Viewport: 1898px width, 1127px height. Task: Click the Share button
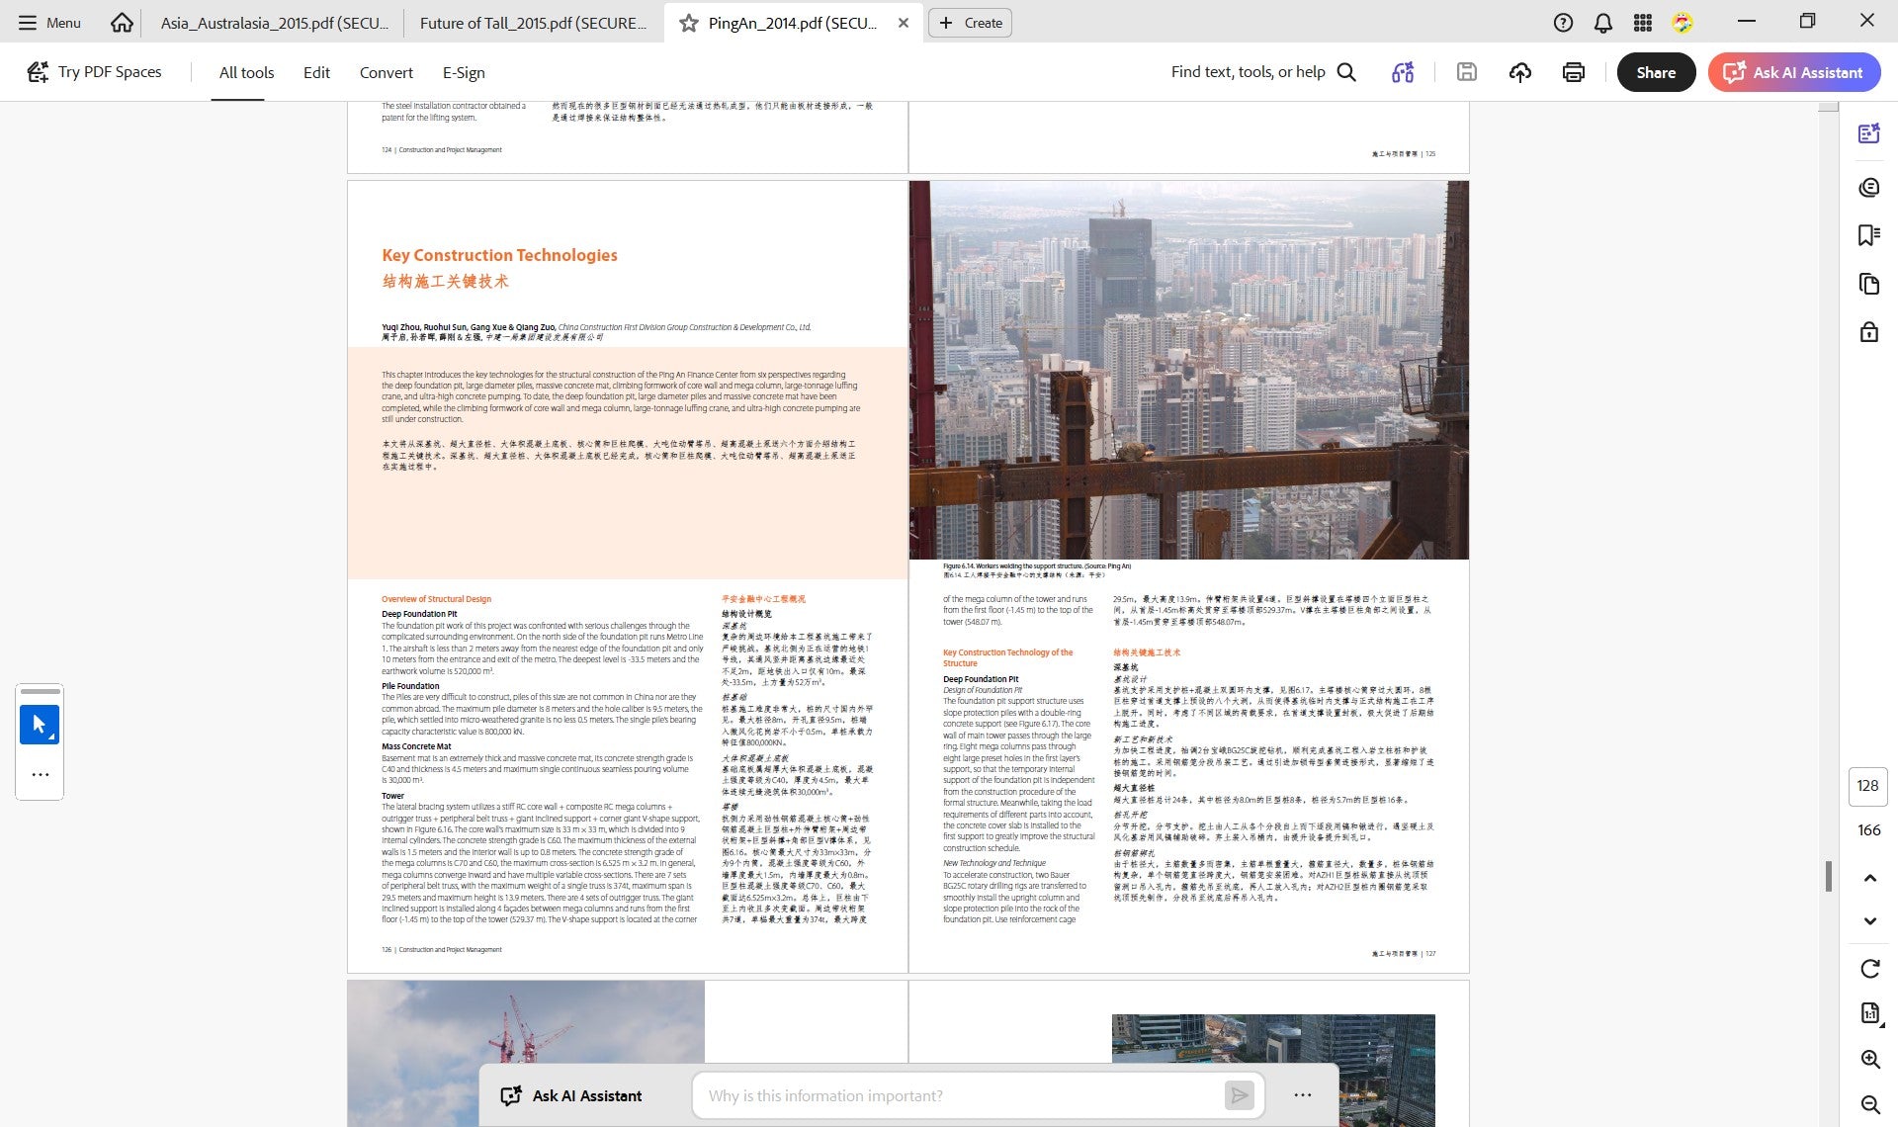pyautogui.click(x=1656, y=72)
